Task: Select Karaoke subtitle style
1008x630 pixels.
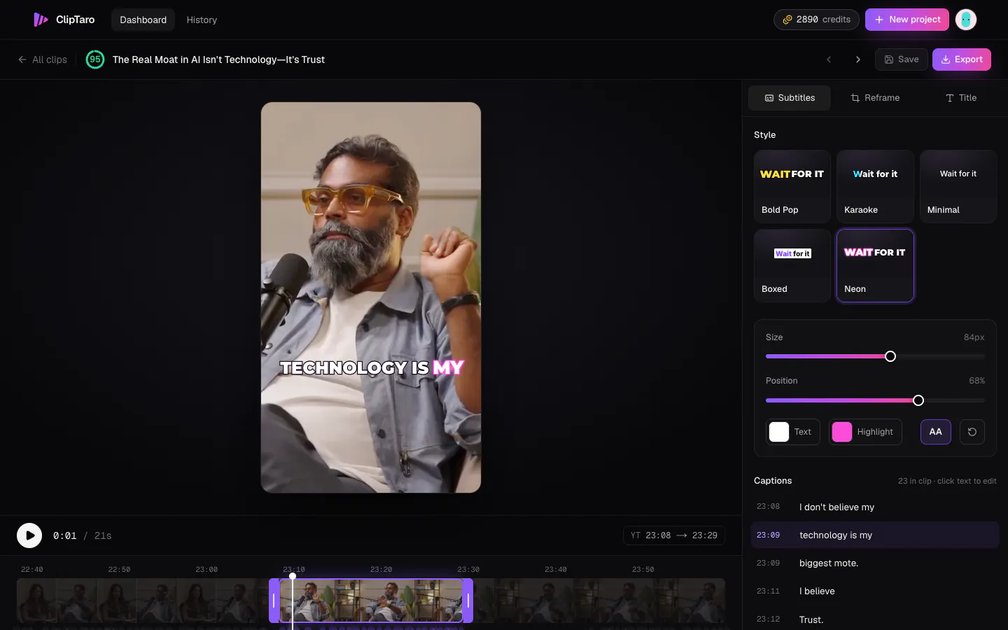Action: pyautogui.click(x=875, y=186)
